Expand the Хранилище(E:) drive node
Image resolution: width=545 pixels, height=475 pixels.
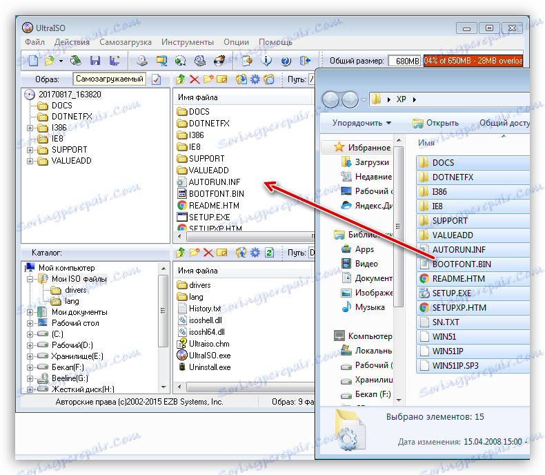click(30, 356)
